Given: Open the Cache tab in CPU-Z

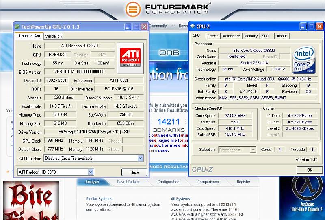Looking at the screenshot, I should [x=213, y=36].
